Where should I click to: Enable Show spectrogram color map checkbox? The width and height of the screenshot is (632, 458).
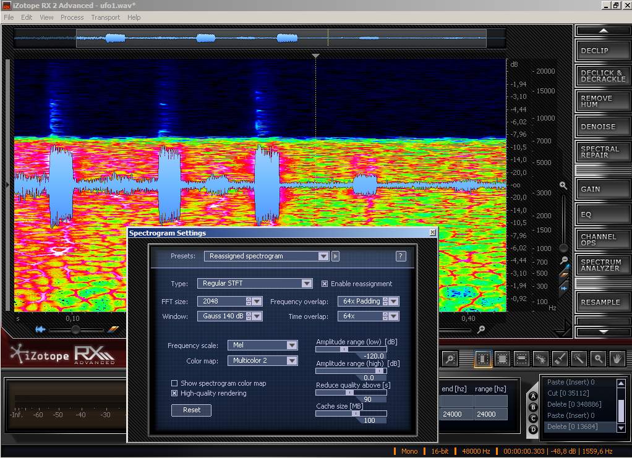tap(174, 383)
